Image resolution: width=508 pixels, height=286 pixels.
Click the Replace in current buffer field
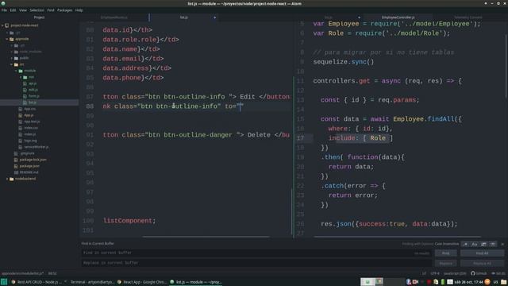point(256,263)
